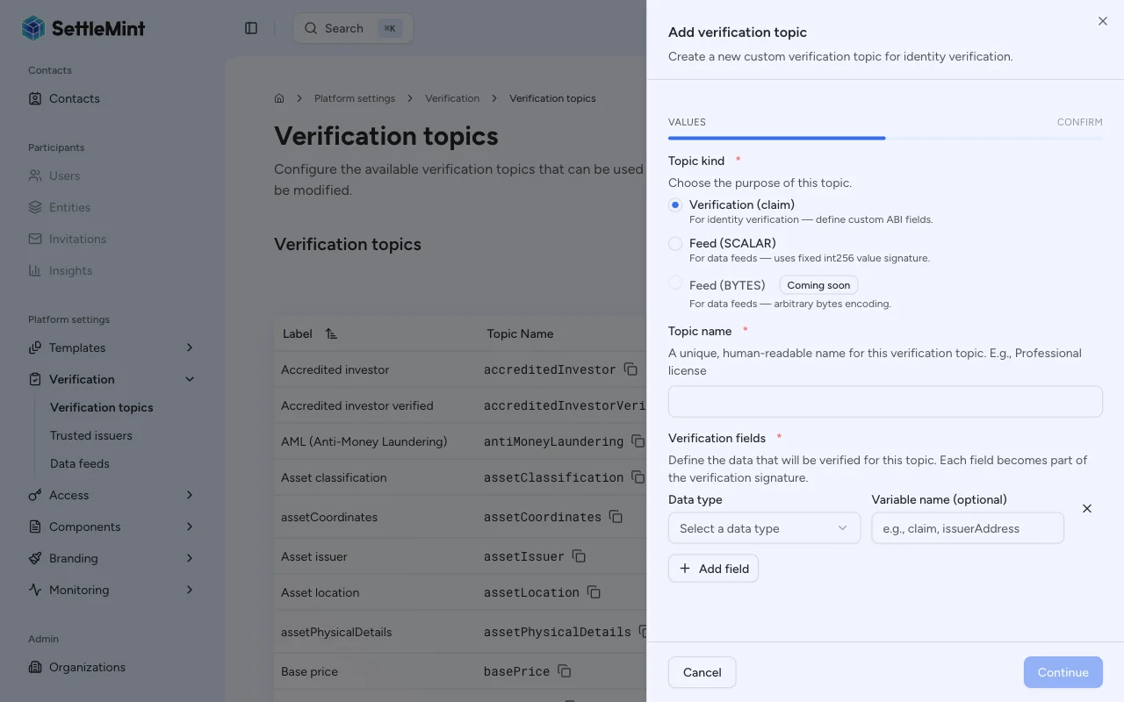Select the Feed (BYTES) topic kind
This screenshot has width=1124, height=702.
point(675,283)
